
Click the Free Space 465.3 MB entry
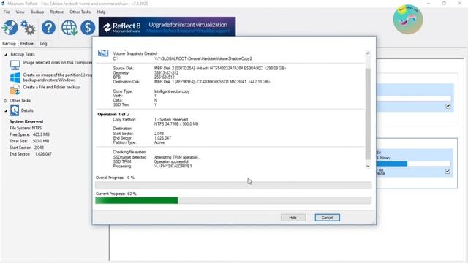click(29, 134)
